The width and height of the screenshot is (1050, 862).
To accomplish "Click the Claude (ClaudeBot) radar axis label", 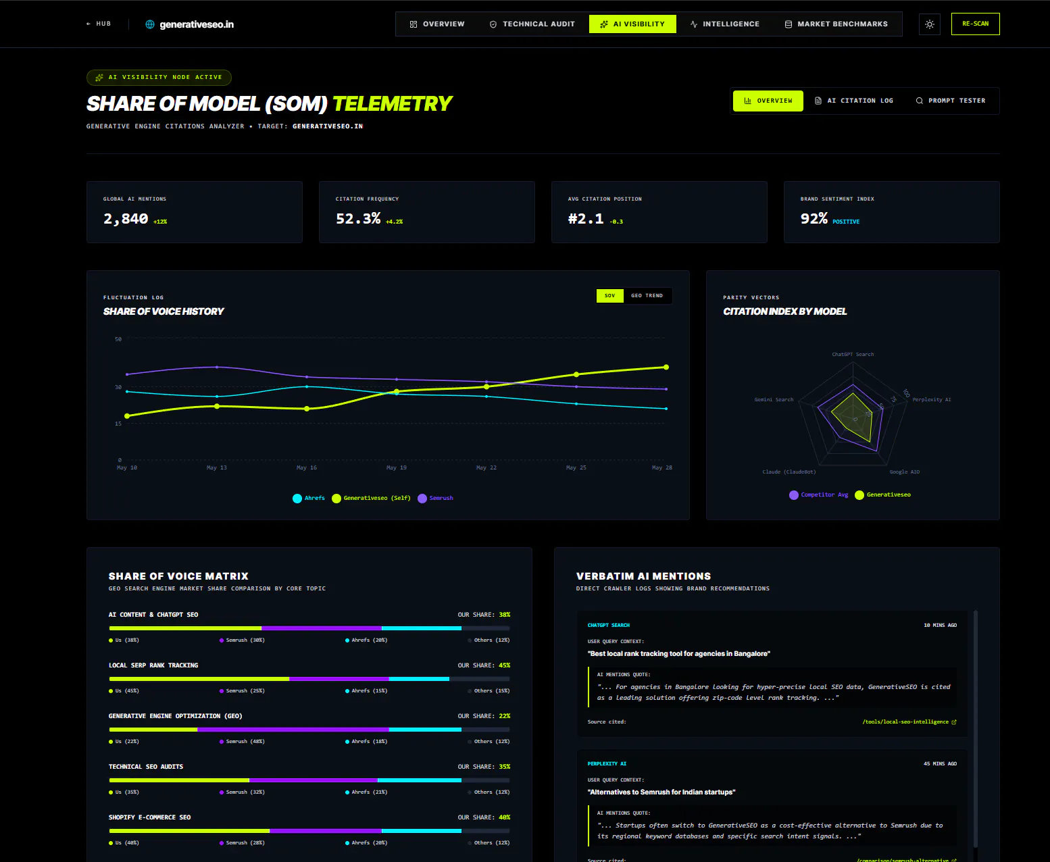I will pyautogui.click(x=789, y=472).
